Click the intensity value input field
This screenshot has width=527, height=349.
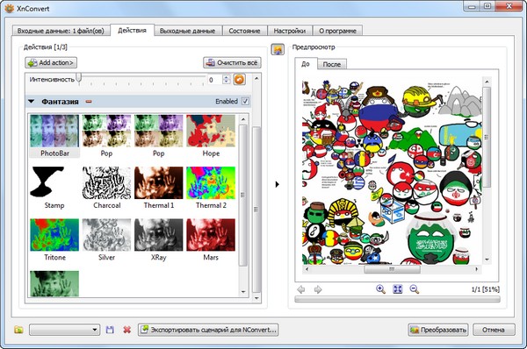pos(215,80)
